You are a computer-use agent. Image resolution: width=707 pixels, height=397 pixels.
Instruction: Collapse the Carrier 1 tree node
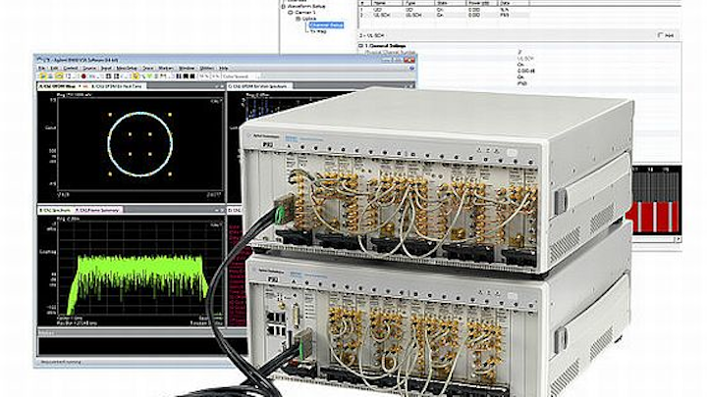click(291, 13)
